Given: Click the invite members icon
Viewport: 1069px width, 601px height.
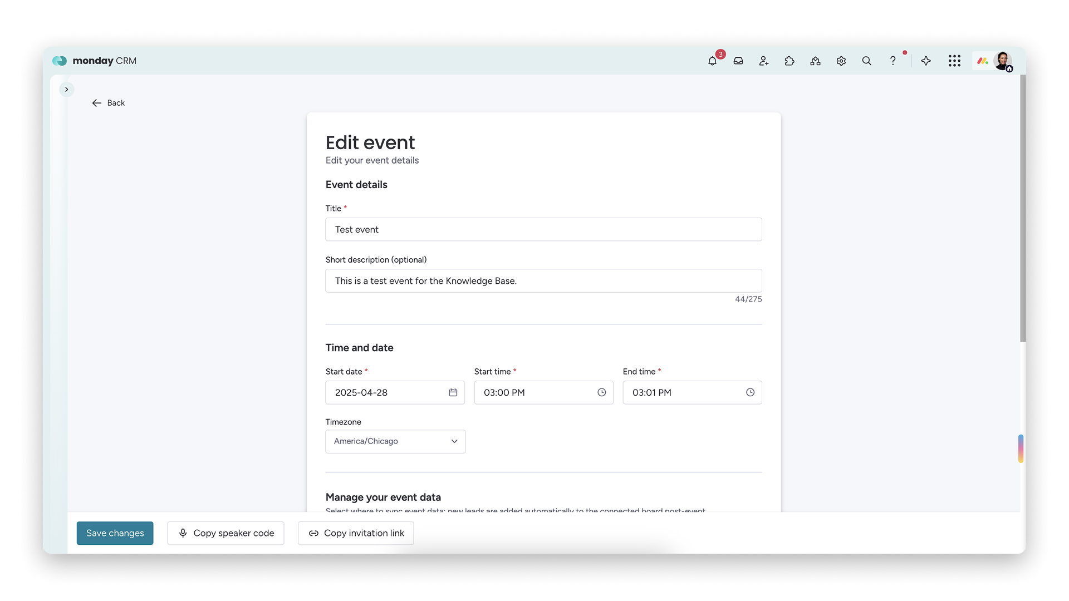Looking at the screenshot, I should tap(764, 61).
